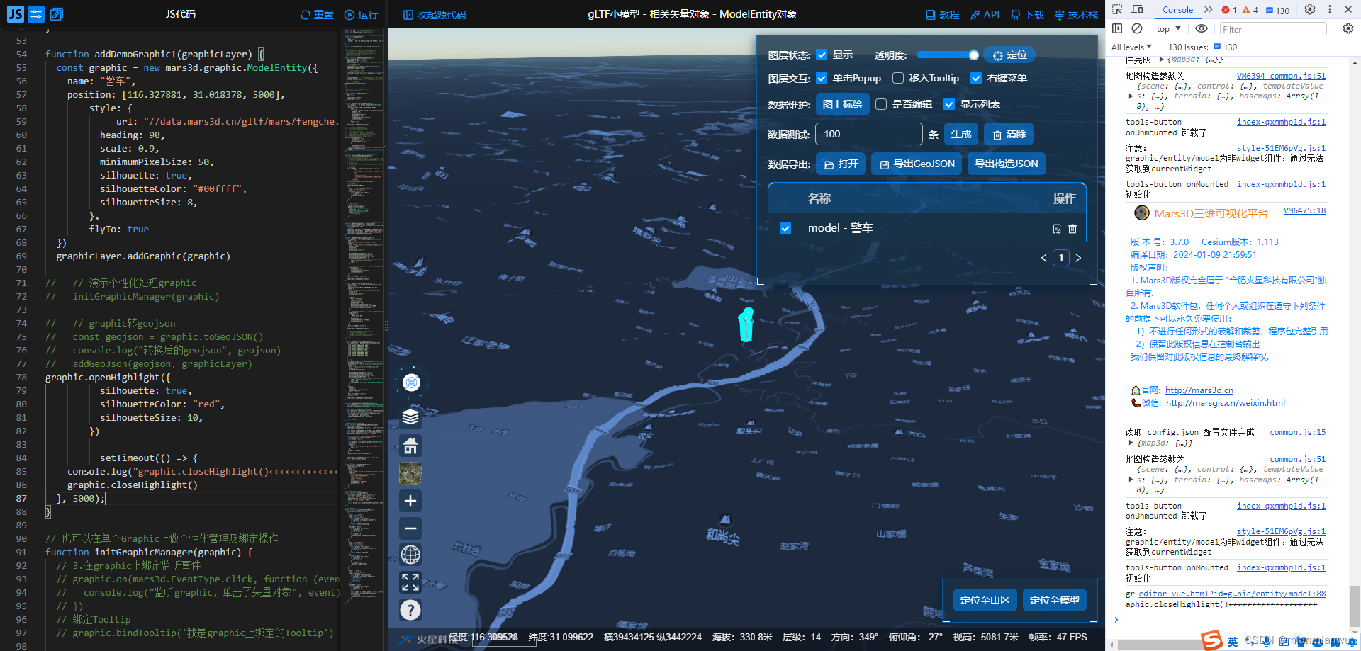Image resolution: width=1361 pixels, height=651 pixels.
Task: Open the mars3d.cn official website link
Action: (1199, 390)
